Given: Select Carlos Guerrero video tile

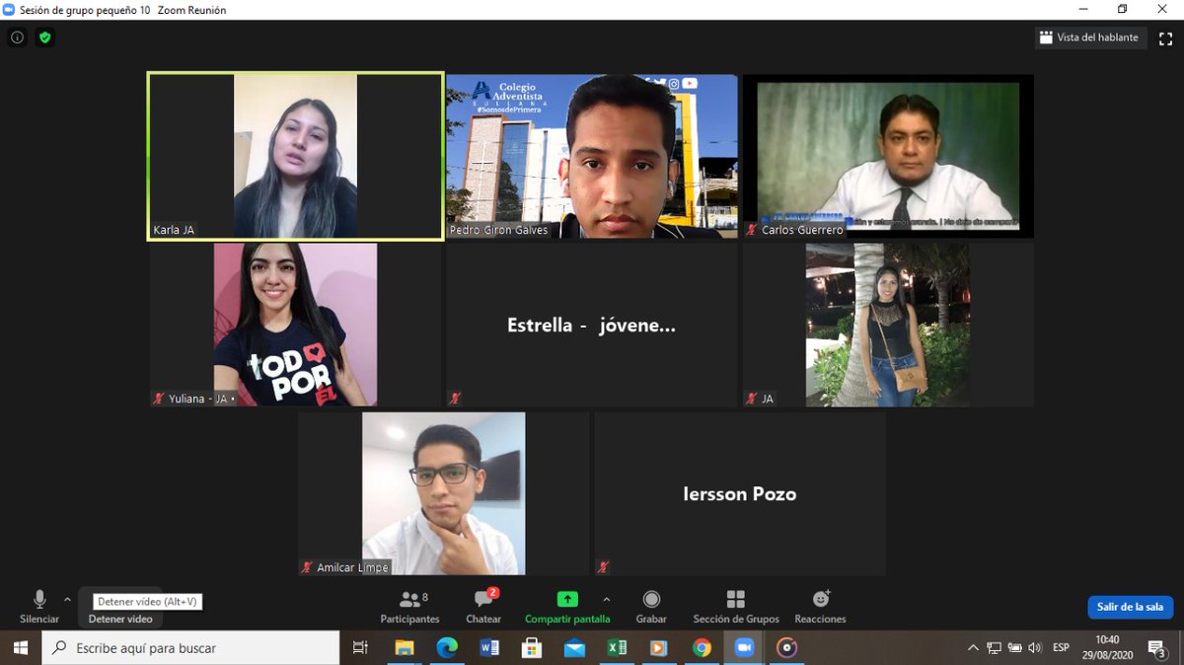Looking at the screenshot, I should 888,156.
